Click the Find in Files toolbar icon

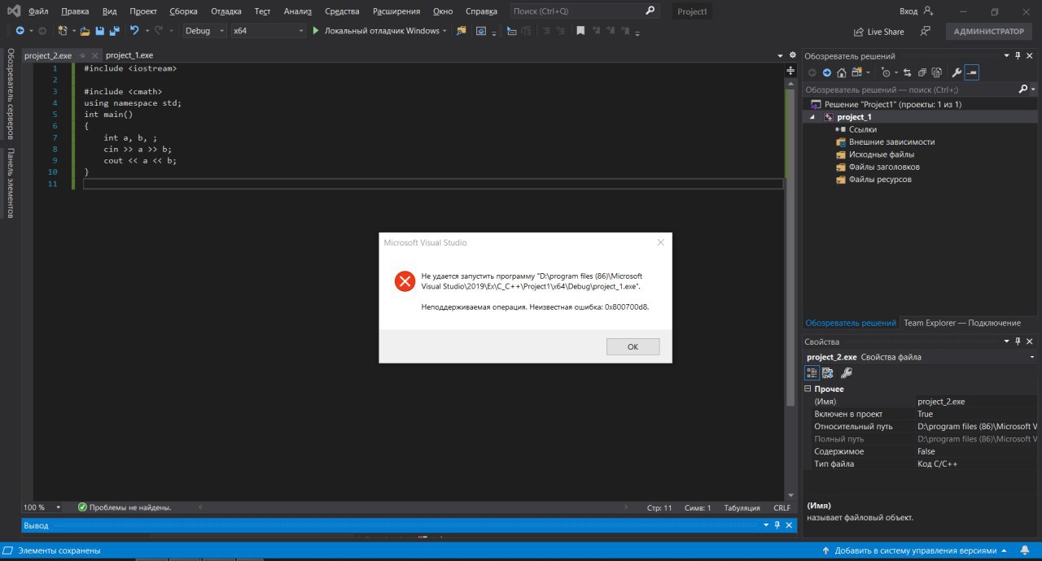click(462, 31)
